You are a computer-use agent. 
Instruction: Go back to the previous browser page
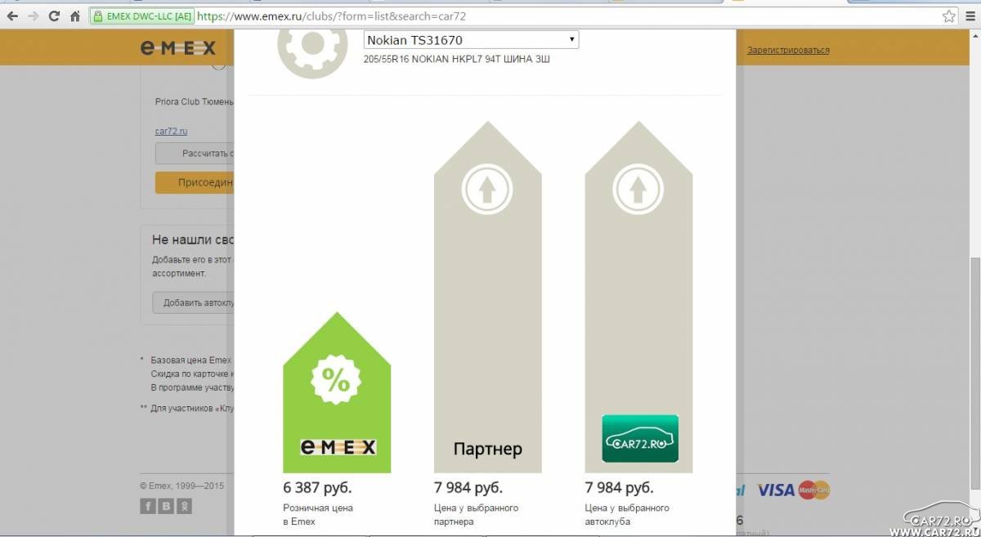[12, 16]
